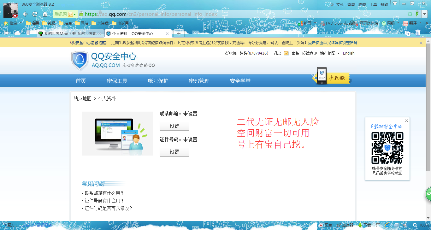431x230 pixels.
Task: Switch to 我的世界Mod下载 tab
Action: 70,33
